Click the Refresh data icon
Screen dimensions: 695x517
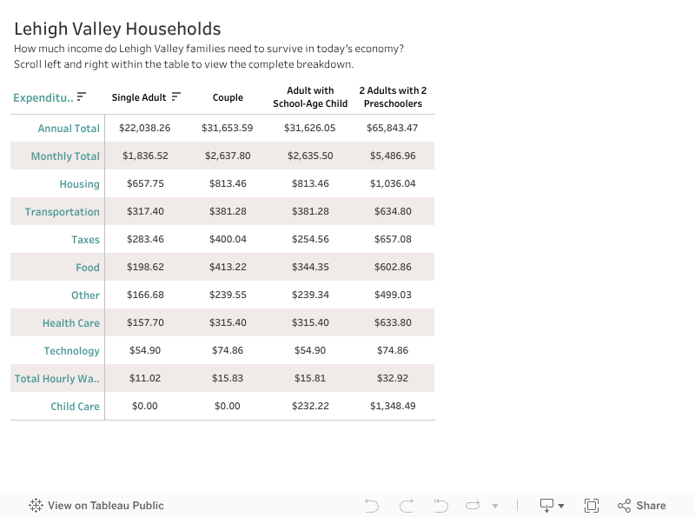(473, 506)
